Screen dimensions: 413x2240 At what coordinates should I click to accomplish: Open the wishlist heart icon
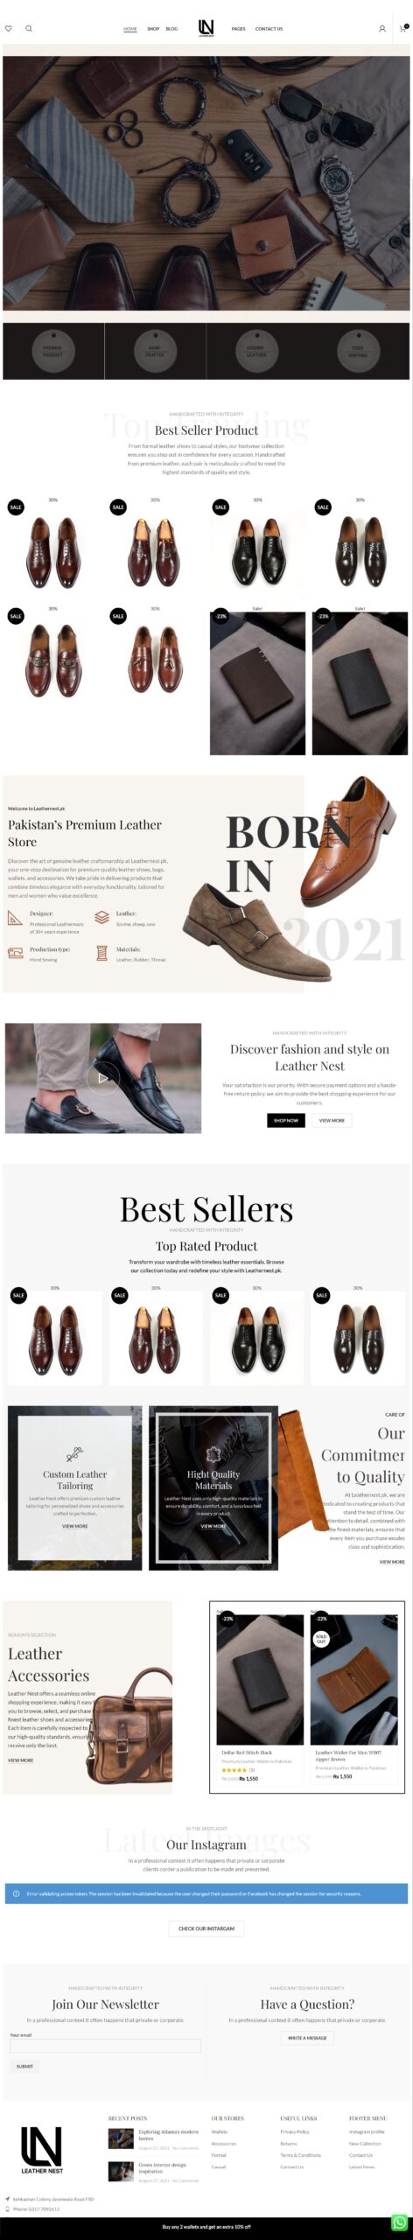click(x=9, y=29)
